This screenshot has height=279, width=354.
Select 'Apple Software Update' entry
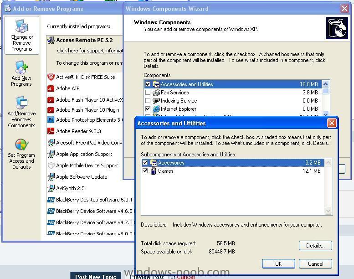[x=82, y=177]
